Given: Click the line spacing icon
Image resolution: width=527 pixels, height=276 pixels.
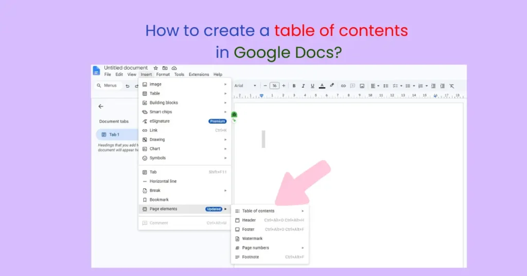Looking at the screenshot, I should (x=385, y=86).
